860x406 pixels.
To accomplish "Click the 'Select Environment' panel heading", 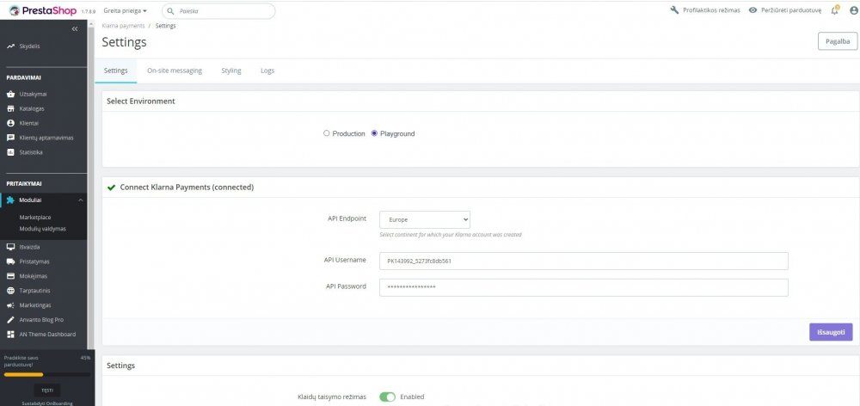I will (x=141, y=101).
